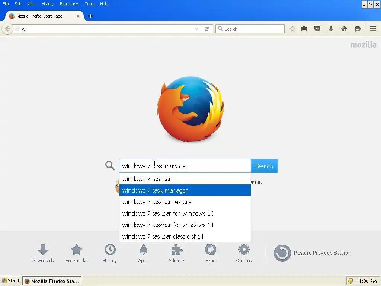Open History from the bottom launcher
The height and width of the screenshot is (286, 381).
point(110,253)
